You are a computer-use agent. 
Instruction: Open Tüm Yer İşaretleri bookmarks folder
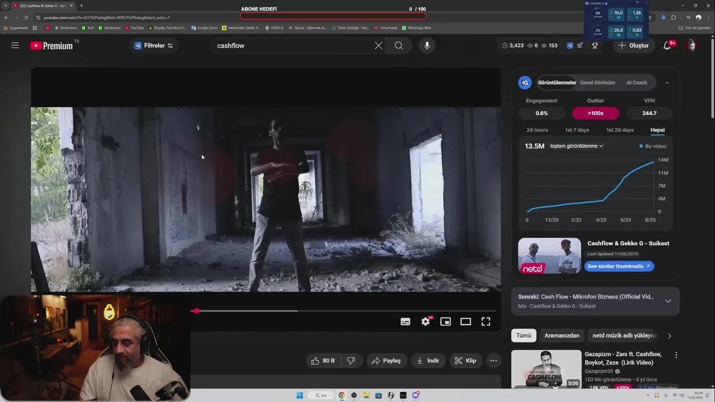point(694,28)
